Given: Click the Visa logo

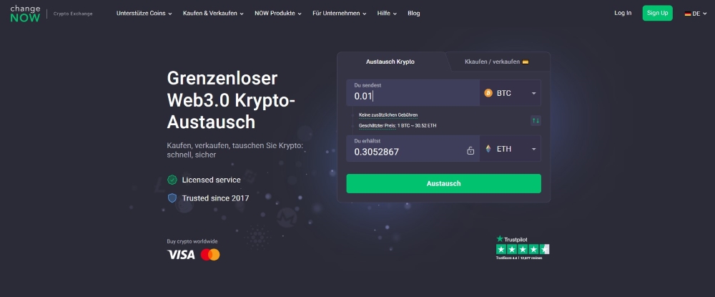Looking at the screenshot, I should pos(181,255).
